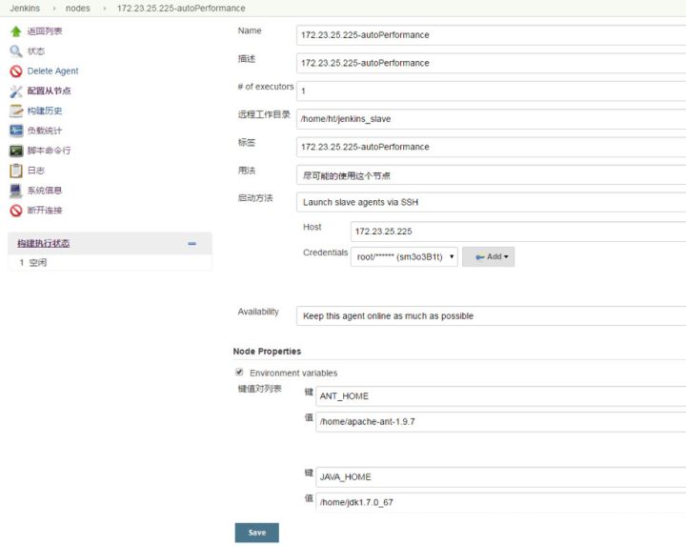Click the Add credentials button
This screenshot has height=547, width=686.
[488, 257]
